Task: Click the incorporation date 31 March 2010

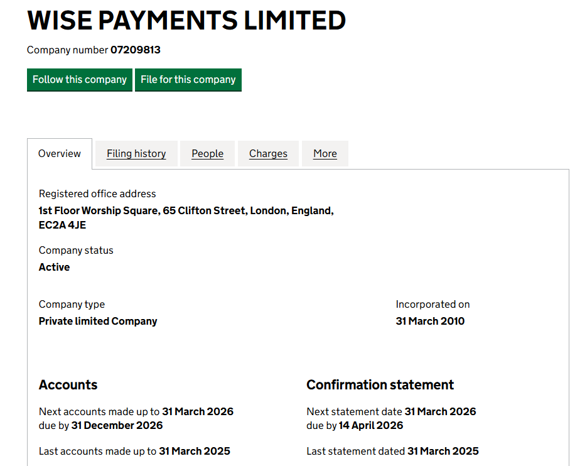Action: (430, 321)
